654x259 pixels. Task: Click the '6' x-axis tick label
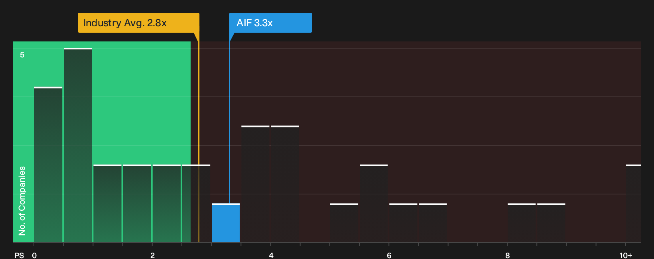pos(389,255)
